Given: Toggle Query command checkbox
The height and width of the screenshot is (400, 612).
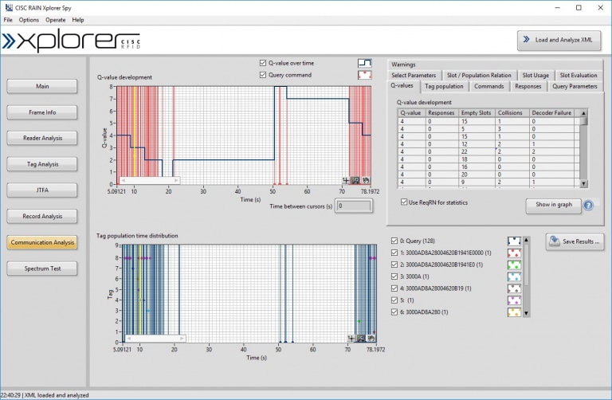Looking at the screenshot, I should tap(263, 75).
